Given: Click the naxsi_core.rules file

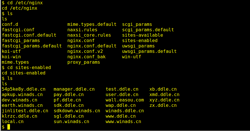Looking at the screenshot, I should click(x=89, y=35).
